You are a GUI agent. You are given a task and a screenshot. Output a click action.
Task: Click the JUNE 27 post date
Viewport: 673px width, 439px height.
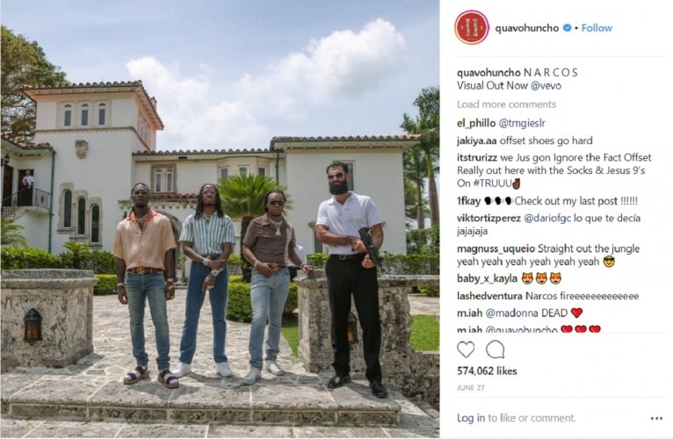[x=471, y=388]
